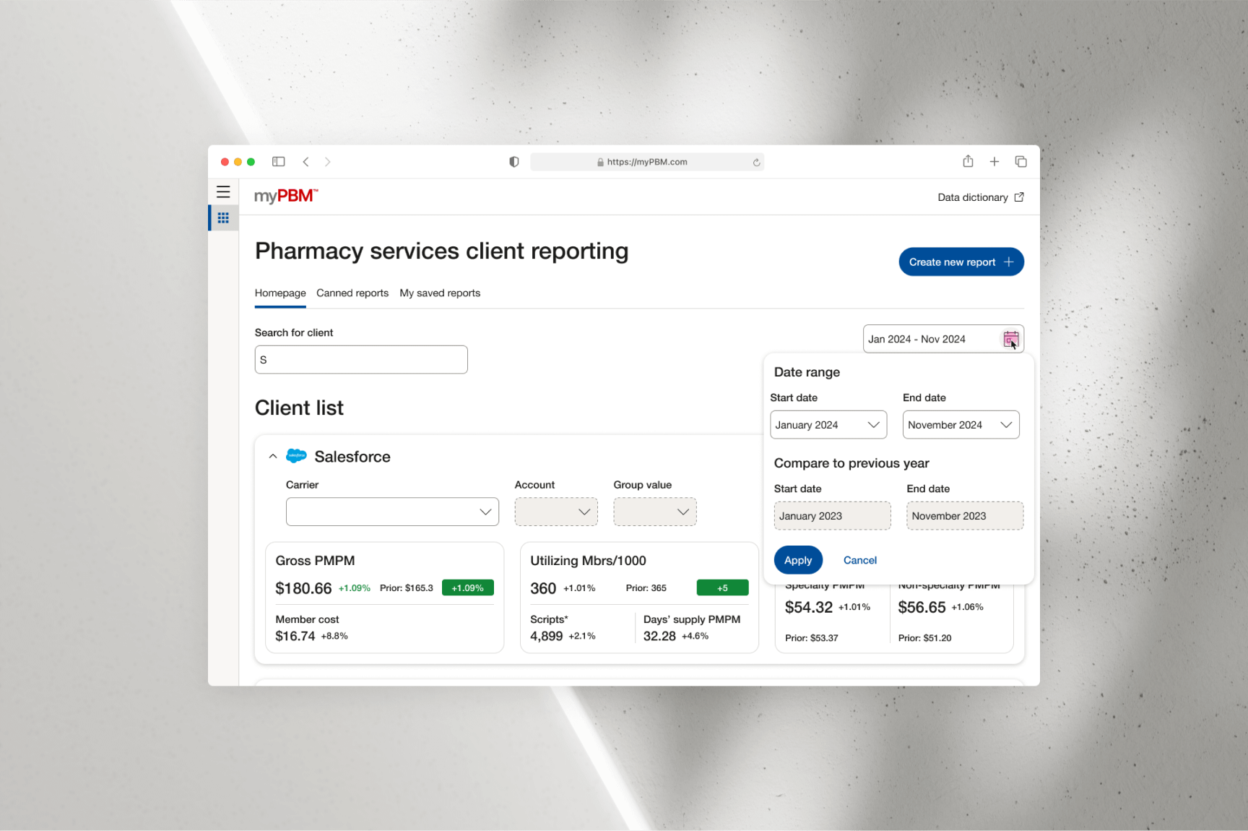Click the privacy shield icon

click(x=514, y=162)
